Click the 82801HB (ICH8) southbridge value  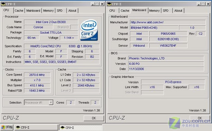point(168,39)
